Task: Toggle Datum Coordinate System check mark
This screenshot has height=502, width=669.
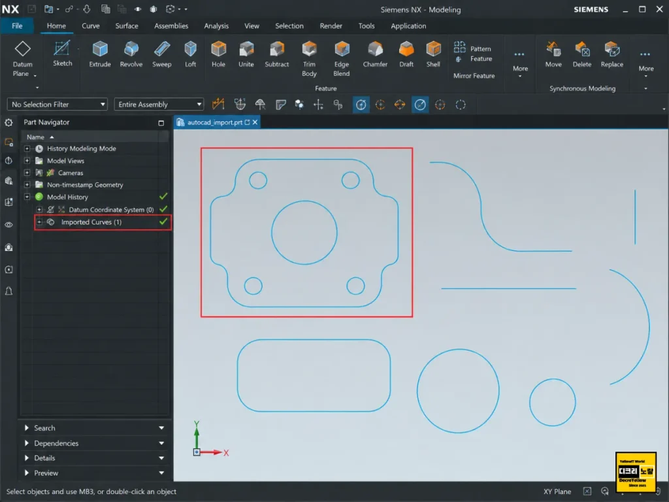Action: (x=163, y=209)
